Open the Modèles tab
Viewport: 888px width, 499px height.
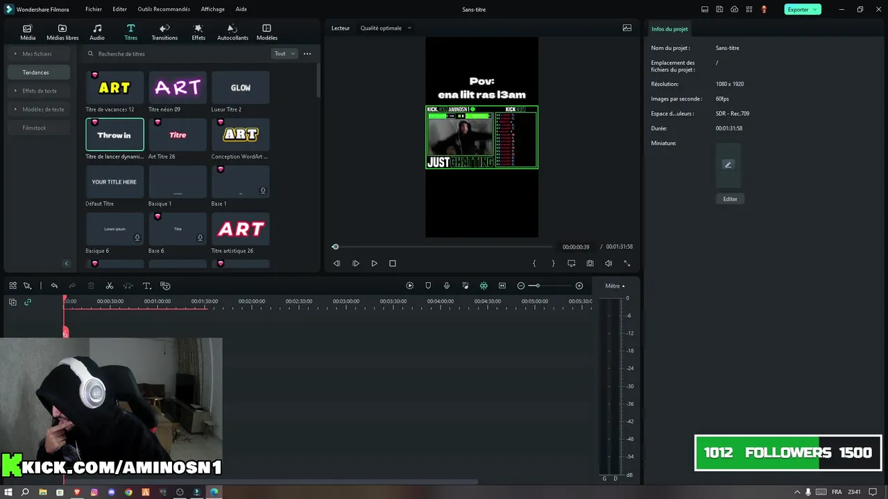click(266, 33)
